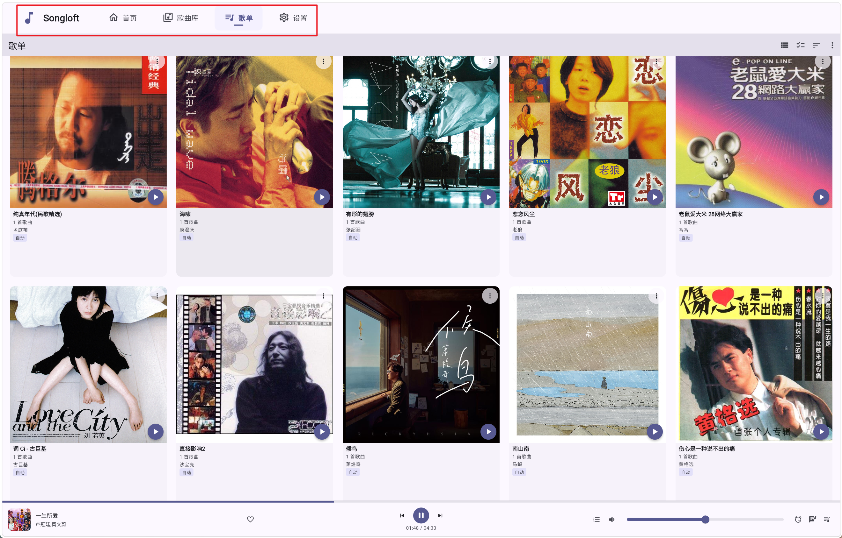Viewport: 842px width, 538px height.
Task: Skip to the next track
Action: tap(440, 515)
